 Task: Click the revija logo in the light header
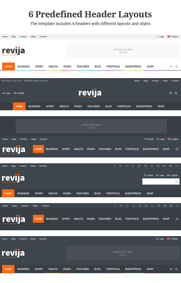14,51
